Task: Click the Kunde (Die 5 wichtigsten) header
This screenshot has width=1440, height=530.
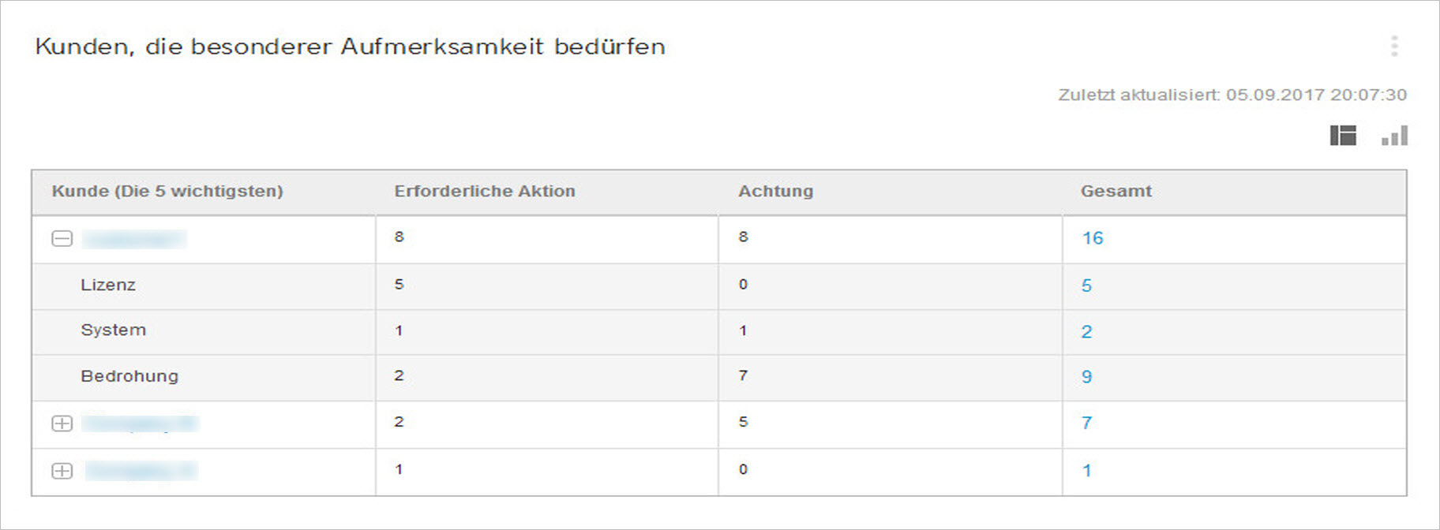Action: click(167, 192)
